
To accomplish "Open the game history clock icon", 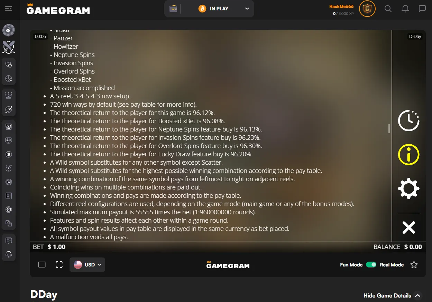I will (x=408, y=121).
